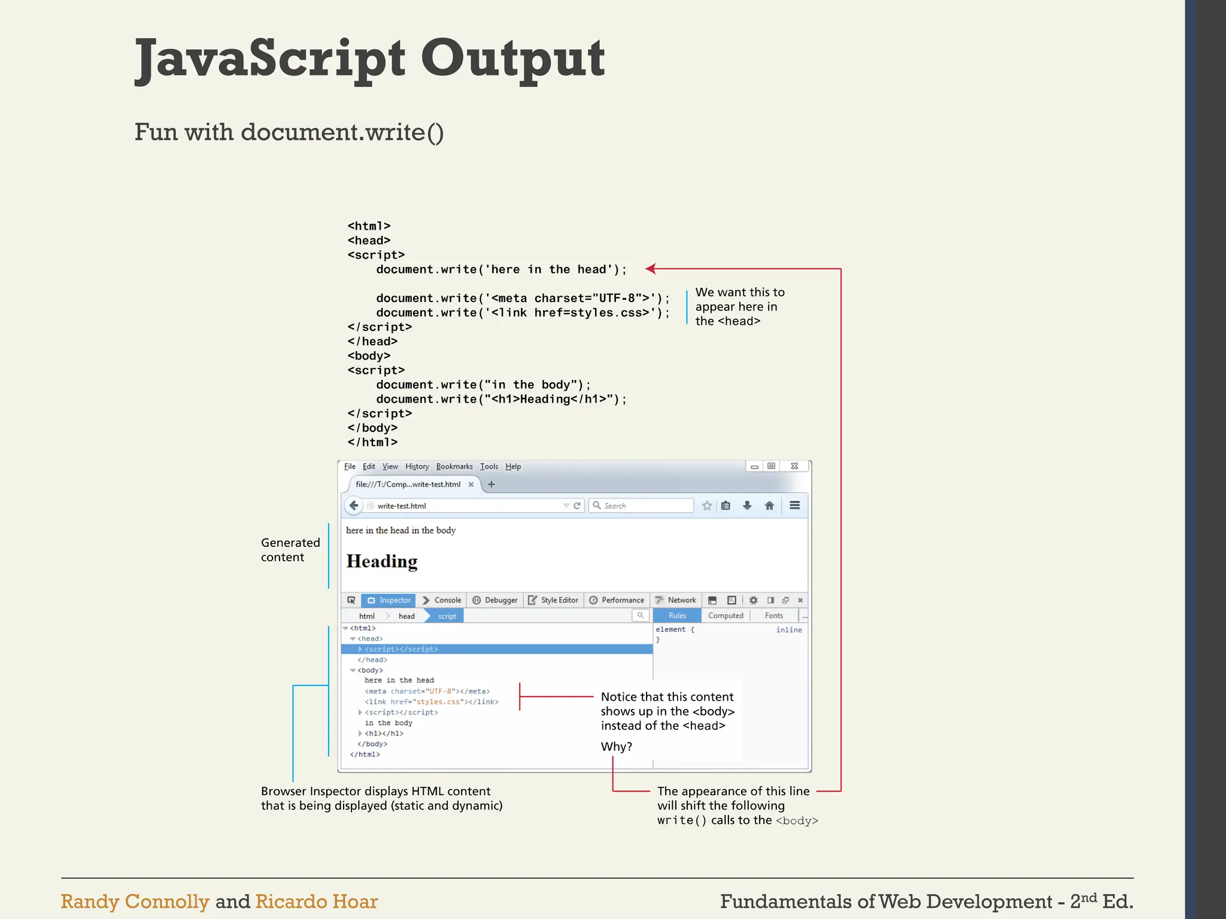Show bookmarks list icon in toolbar

[x=726, y=506]
